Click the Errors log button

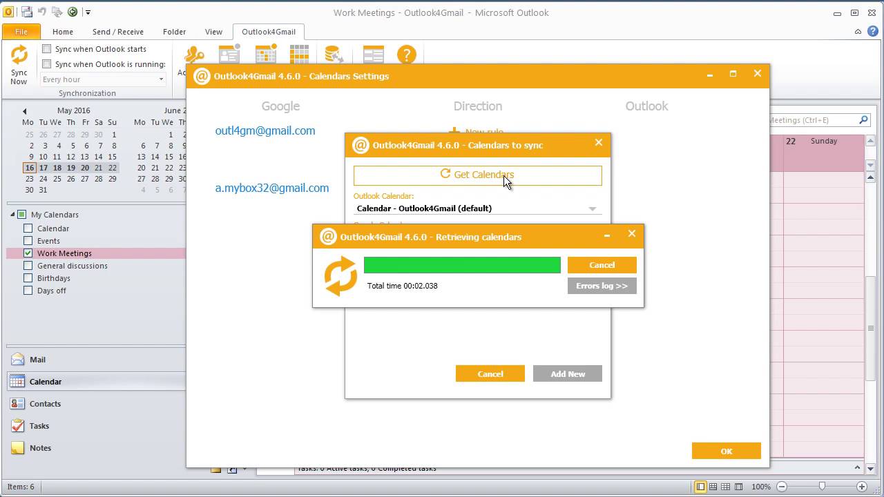click(602, 286)
